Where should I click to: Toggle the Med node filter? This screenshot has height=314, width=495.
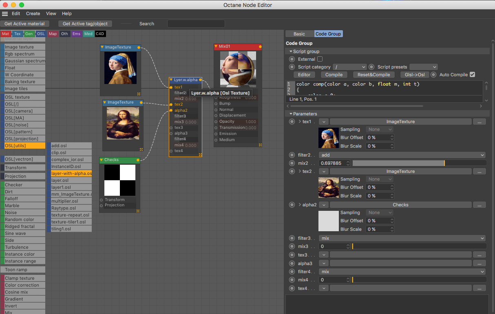88,34
